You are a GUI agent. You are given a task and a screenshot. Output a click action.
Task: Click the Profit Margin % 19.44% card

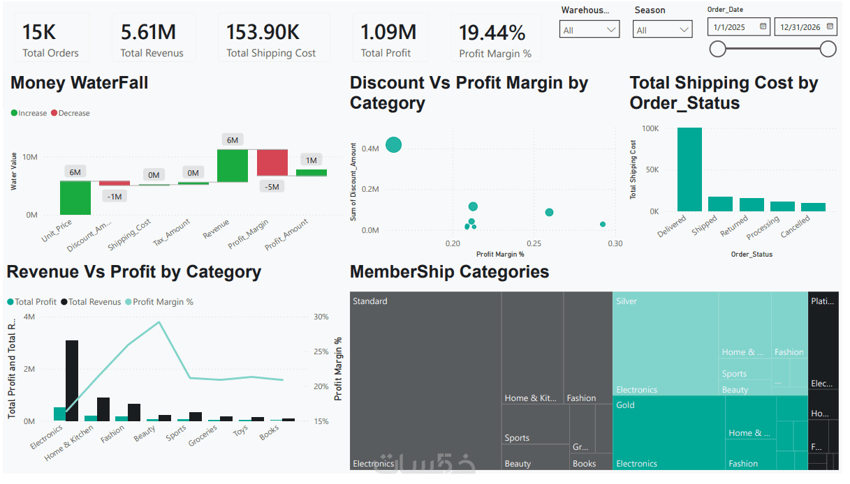(495, 38)
